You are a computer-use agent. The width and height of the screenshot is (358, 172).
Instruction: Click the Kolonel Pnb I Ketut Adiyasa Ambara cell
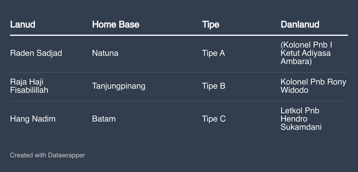point(306,53)
